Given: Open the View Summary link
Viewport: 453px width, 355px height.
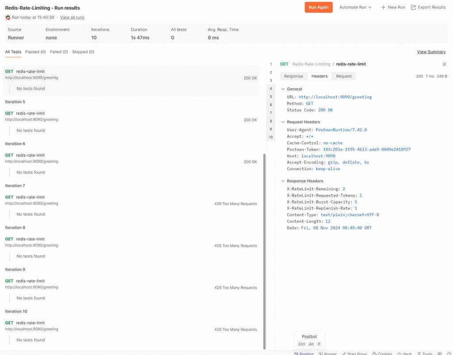Looking at the screenshot, I should pyautogui.click(x=431, y=52).
